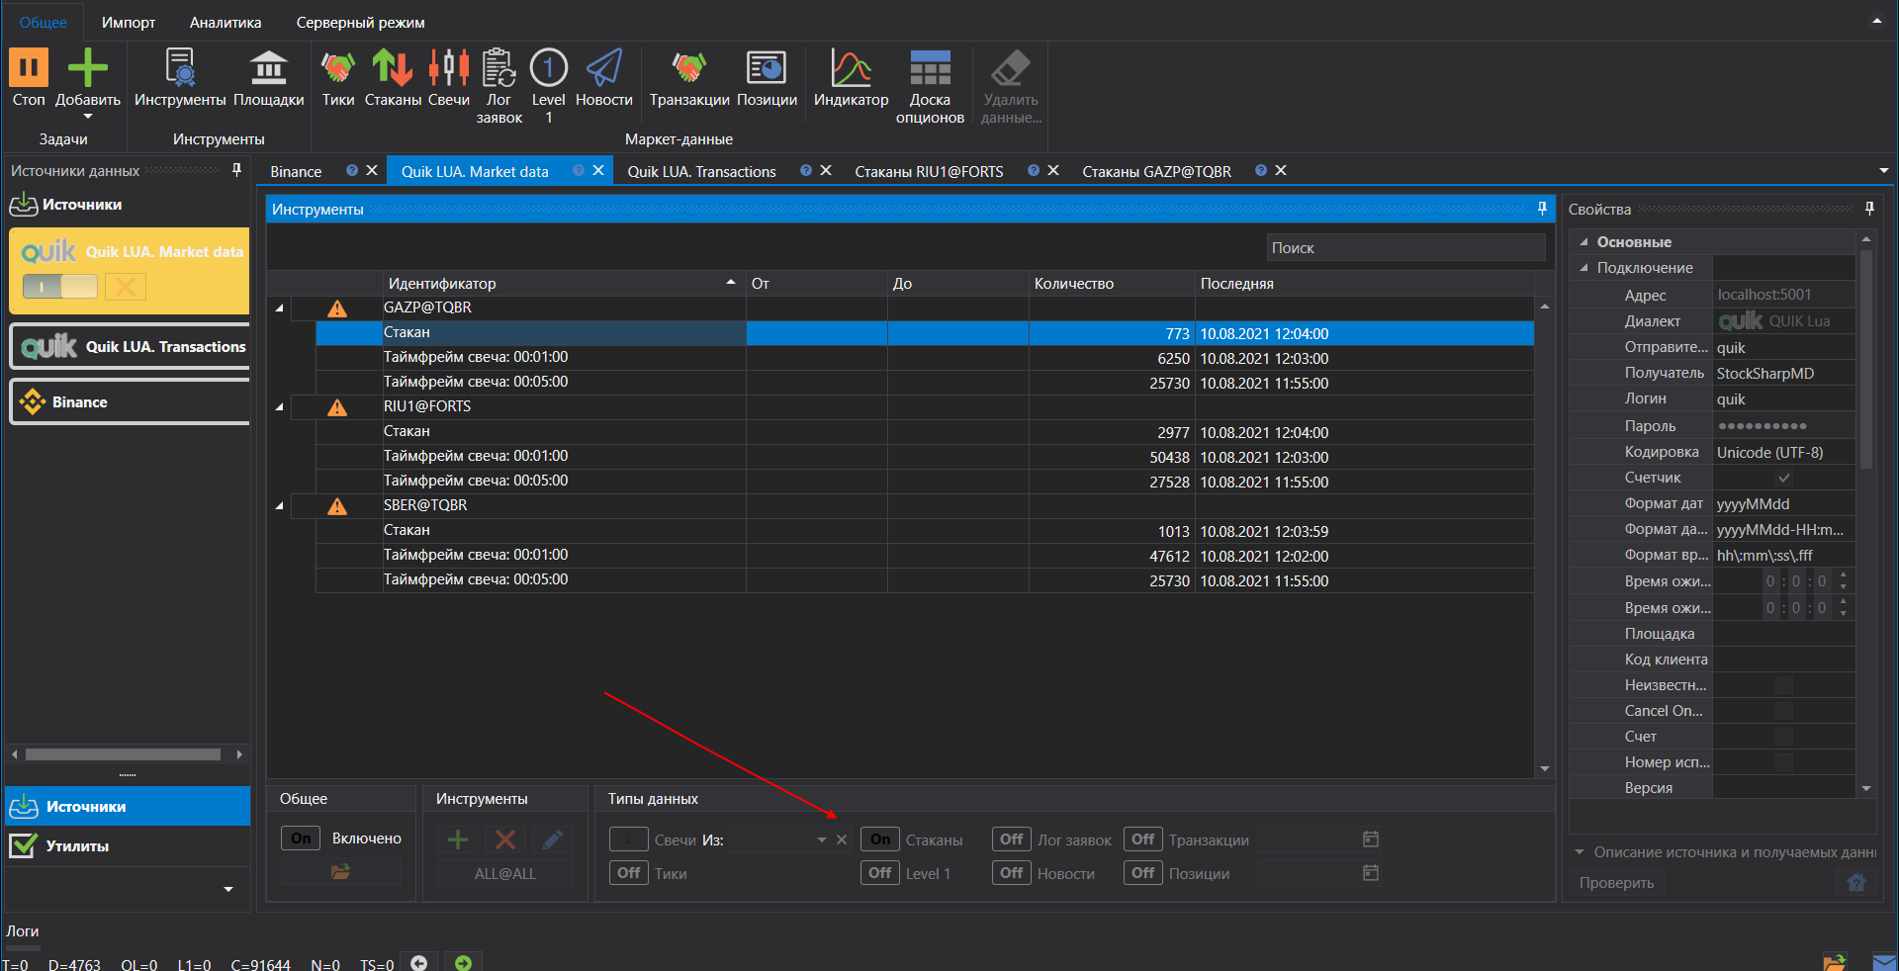Open Доска опционов icon
The width and height of the screenshot is (1899, 971).
pos(930,68)
